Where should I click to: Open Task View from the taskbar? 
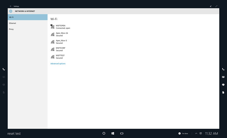[122, 133]
